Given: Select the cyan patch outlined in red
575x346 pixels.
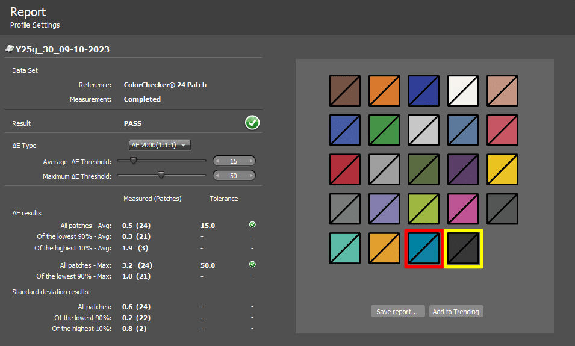Looking at the screenshot, I should coord(424,249).
